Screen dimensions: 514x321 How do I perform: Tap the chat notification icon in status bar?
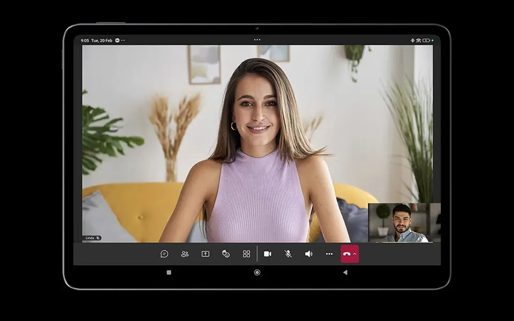coord(117,40)
